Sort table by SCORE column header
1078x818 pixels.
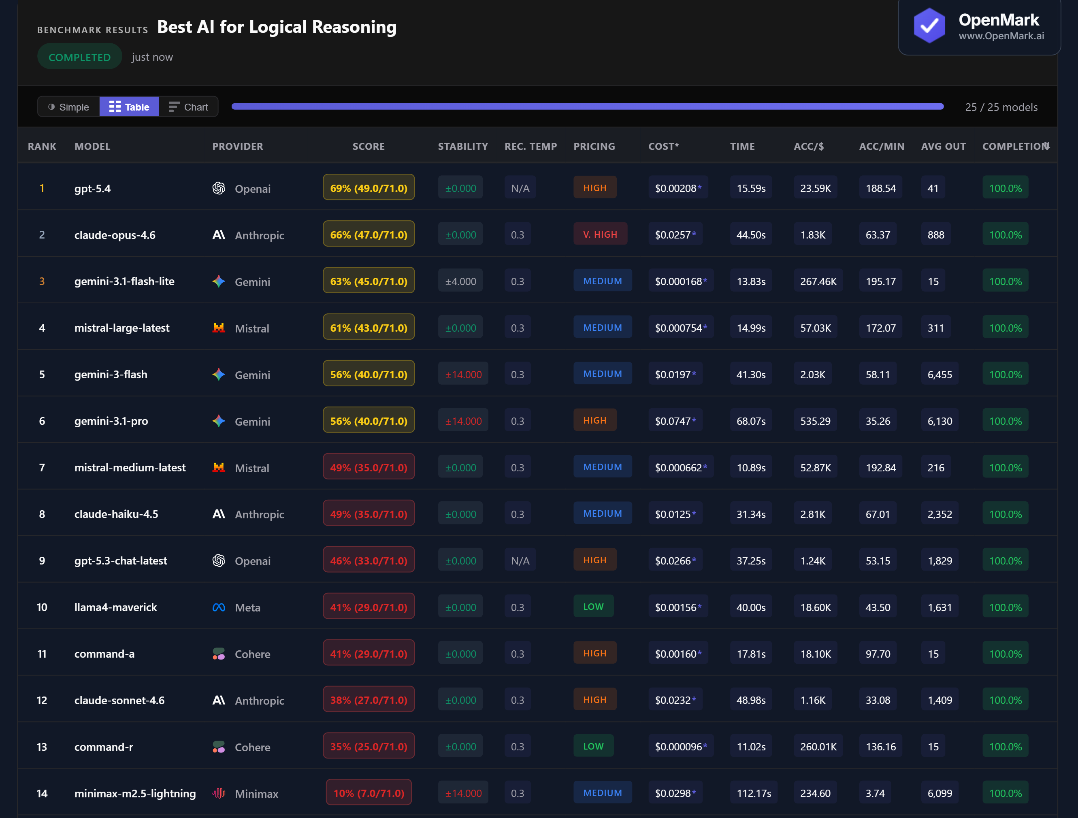[369, 147]
